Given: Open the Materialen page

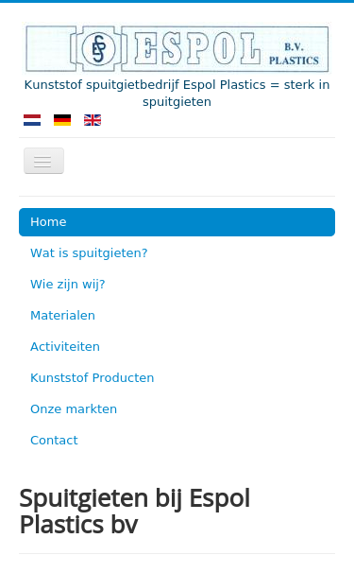Looking at the screenshot, I should pyautogui.click(x=62, y=316).
